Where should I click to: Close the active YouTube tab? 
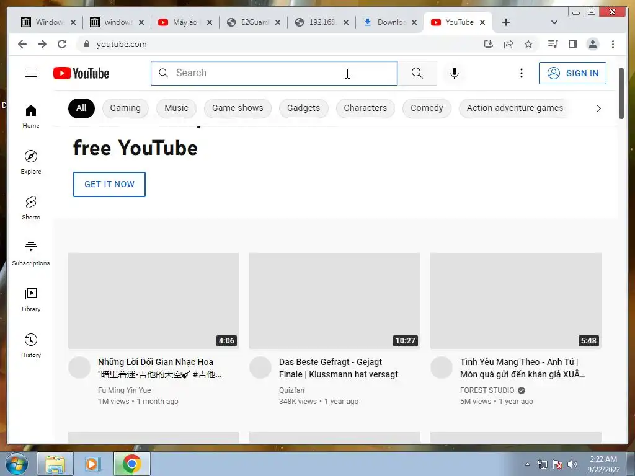point(482,22)
